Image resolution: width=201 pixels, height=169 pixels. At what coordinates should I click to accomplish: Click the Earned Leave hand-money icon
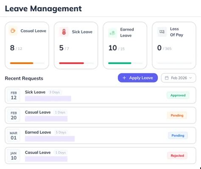click(x=113, y=33)
